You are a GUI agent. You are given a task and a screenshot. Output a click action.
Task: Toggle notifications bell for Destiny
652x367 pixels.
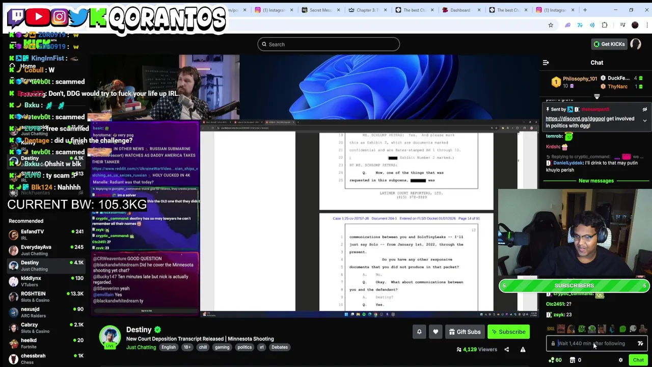[x=419, y=332]
